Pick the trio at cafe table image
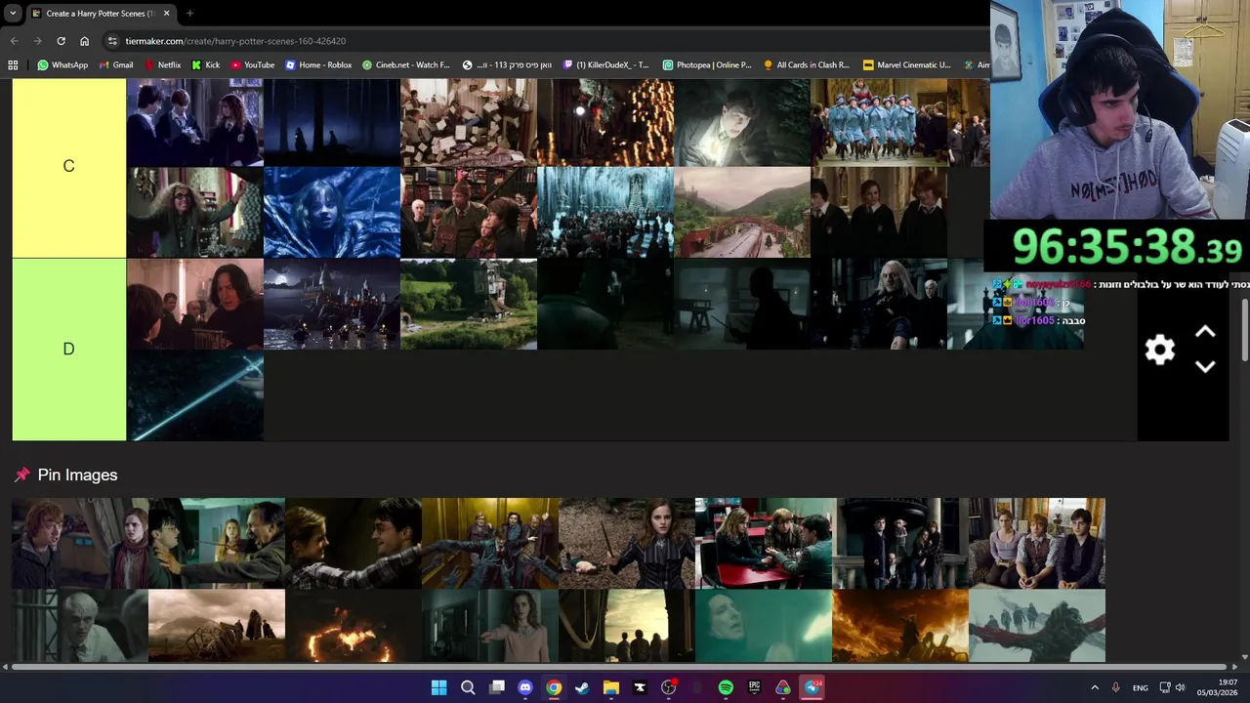The width and height of the screenshot is (1250, 703). tap(764, 543)
